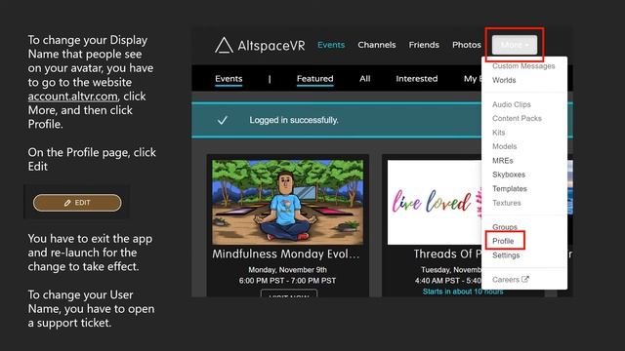Select the All events tab

pyautogui.click(x=364, y=79)
